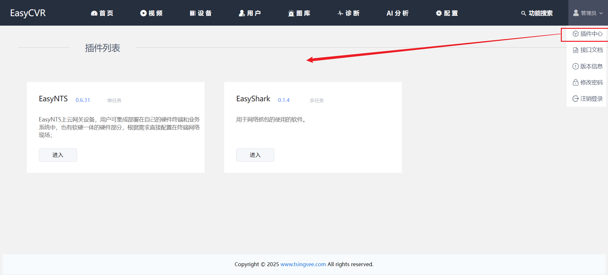Click the EasyNTS version 0.6.31
This screenshot has height=275, width=608.
click(83, 100)
